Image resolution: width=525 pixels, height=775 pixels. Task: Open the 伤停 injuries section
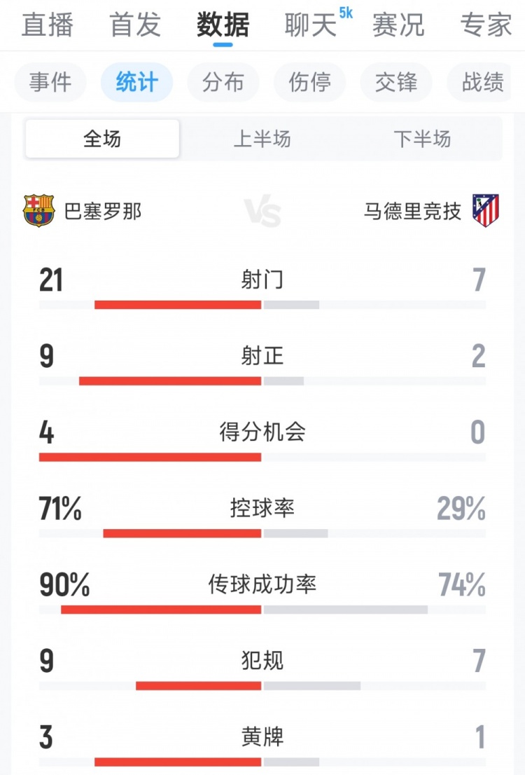[310, 83]
